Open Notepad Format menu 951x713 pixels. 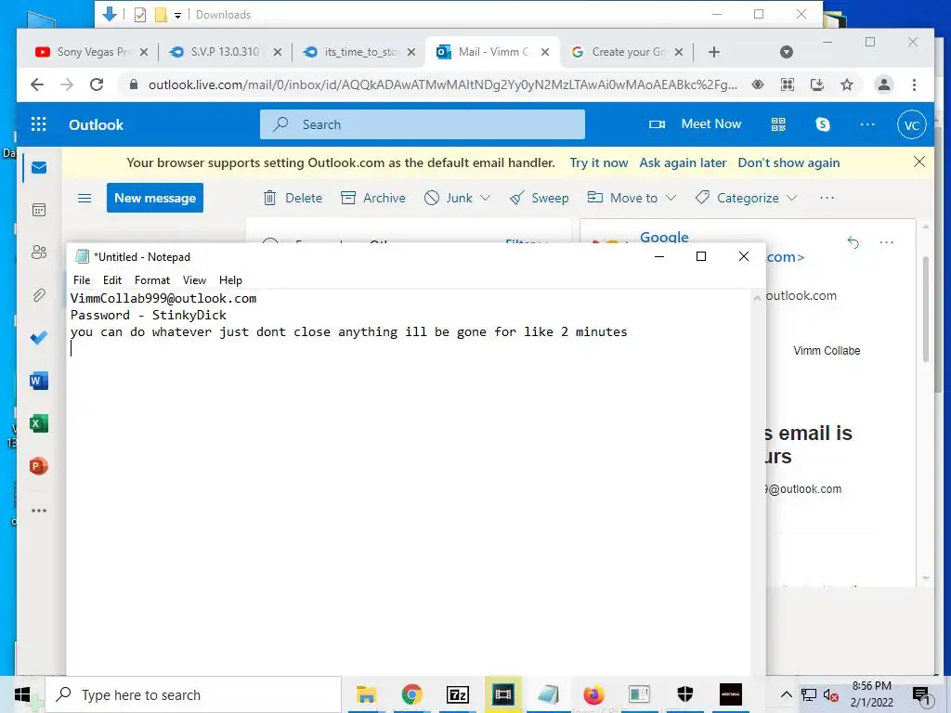[152, 280]
